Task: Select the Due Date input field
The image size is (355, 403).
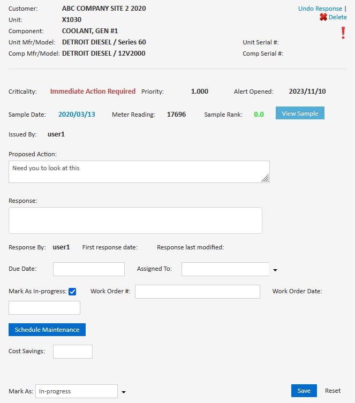Action: coord(88,269)
